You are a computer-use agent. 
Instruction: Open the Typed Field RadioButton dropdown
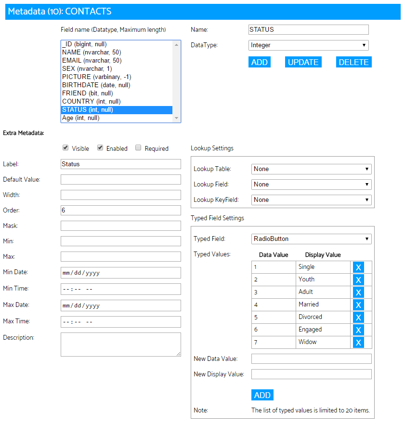[311, 239]
